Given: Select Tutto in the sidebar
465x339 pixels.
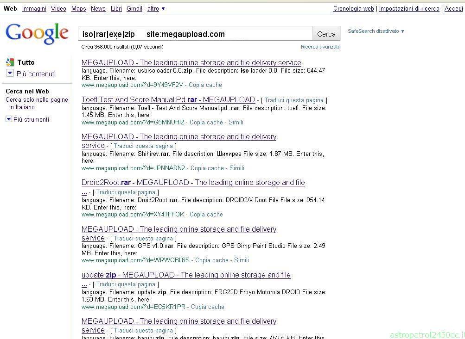Looking at the screenshot, I should pyautogui.click(x=26, y=62).
